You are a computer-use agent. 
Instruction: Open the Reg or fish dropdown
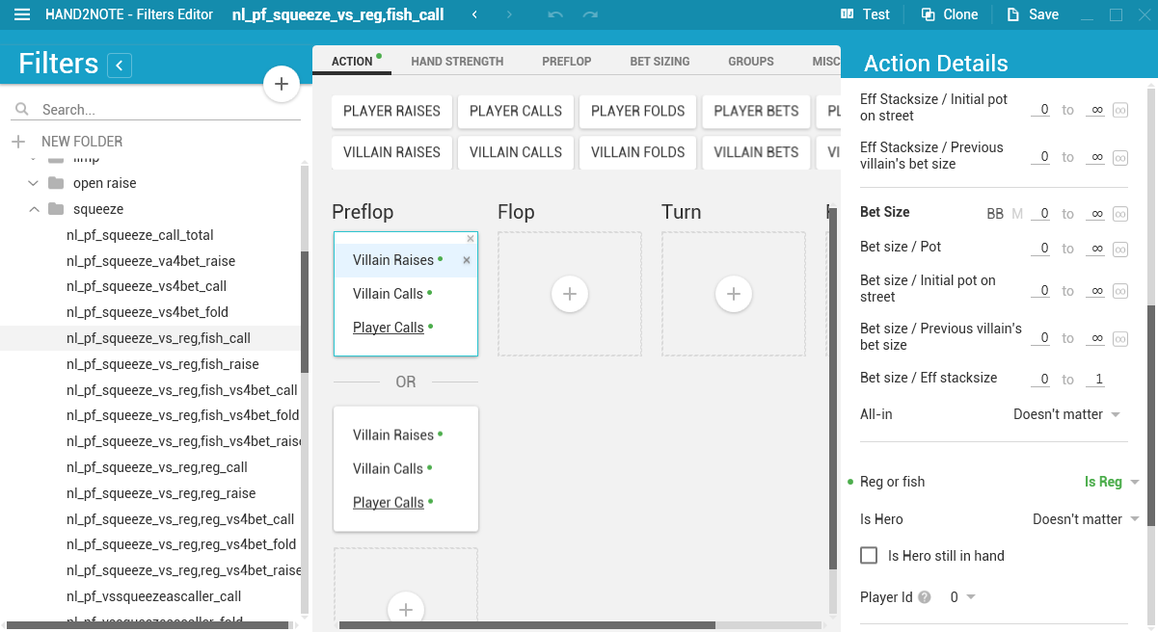click(1111, 482)
